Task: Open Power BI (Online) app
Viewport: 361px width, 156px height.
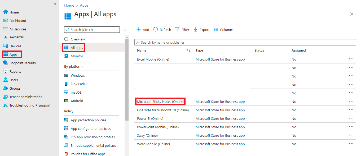Action: [150, 118]
